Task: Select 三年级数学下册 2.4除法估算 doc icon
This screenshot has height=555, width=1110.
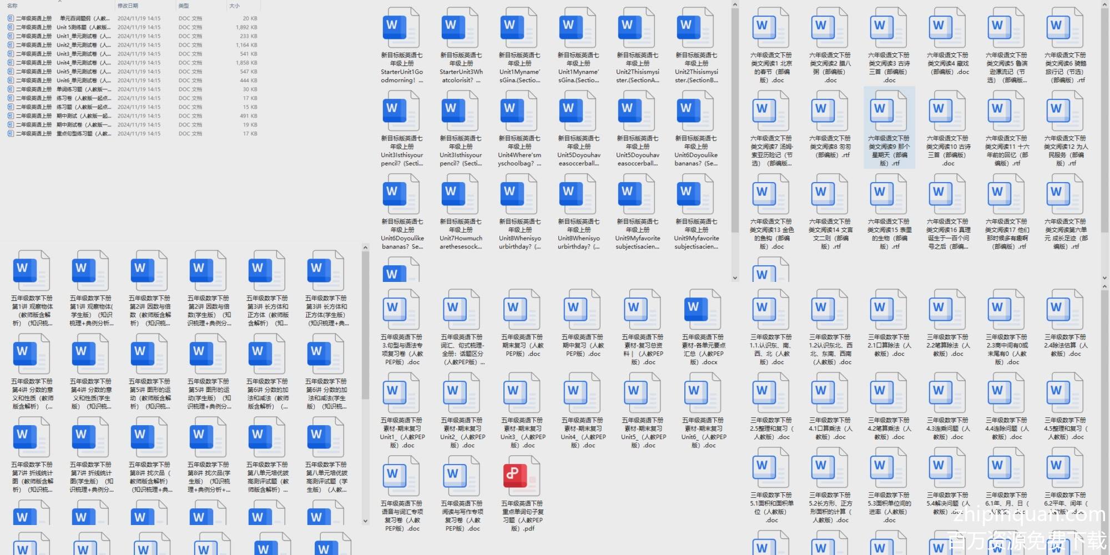Action: click(1064, 308)
